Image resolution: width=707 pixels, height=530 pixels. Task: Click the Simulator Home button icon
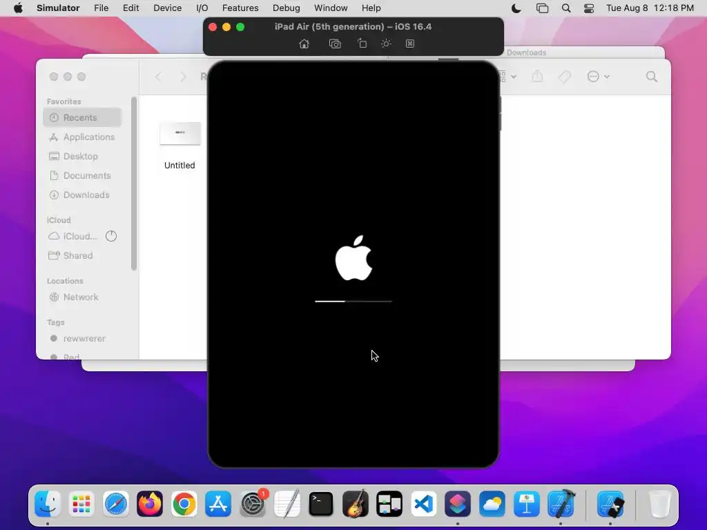[304, 43]
